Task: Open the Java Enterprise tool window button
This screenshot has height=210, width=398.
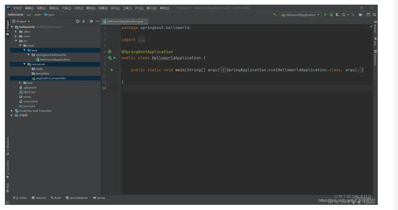Action: (x=77, y=198)
